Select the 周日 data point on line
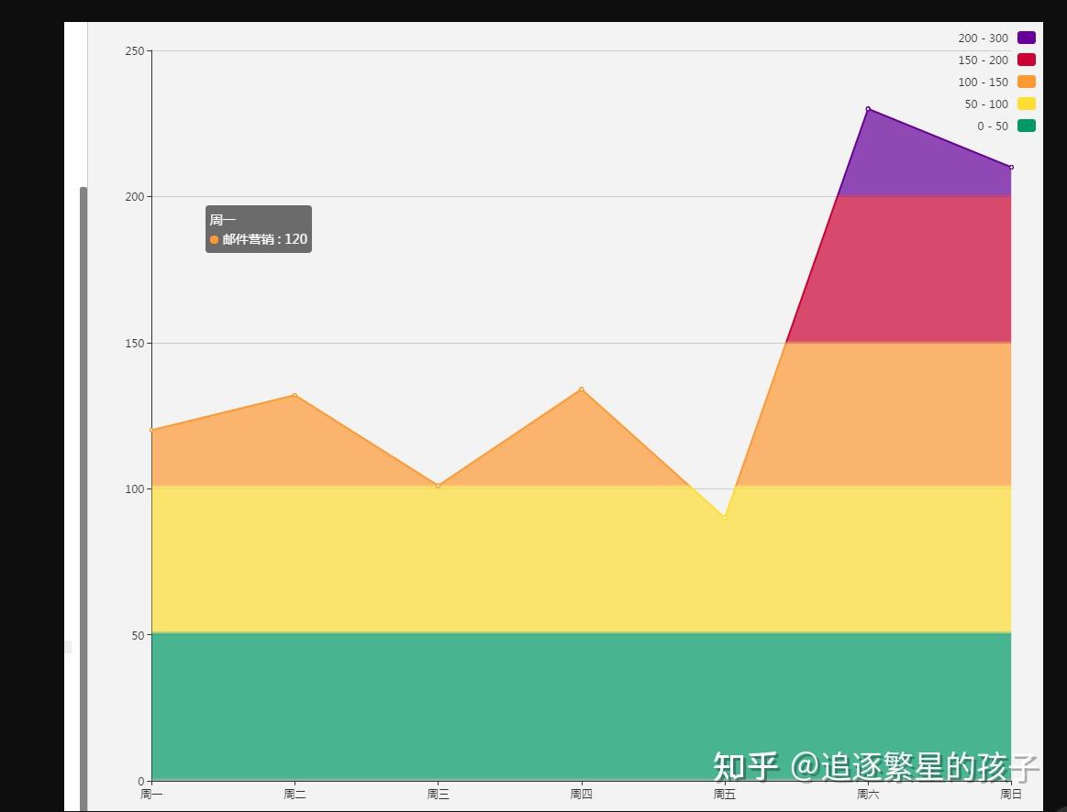Image resolution: width=1067 pixels, height=812 pixels. [x=1011, y=167]
